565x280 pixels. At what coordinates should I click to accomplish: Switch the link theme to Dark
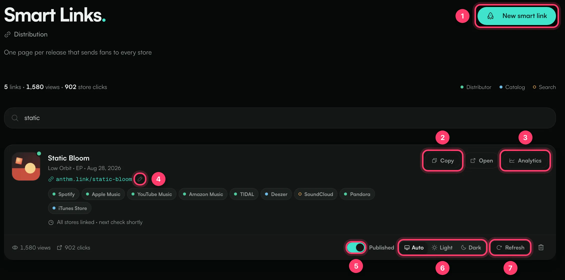click(471, 247)
